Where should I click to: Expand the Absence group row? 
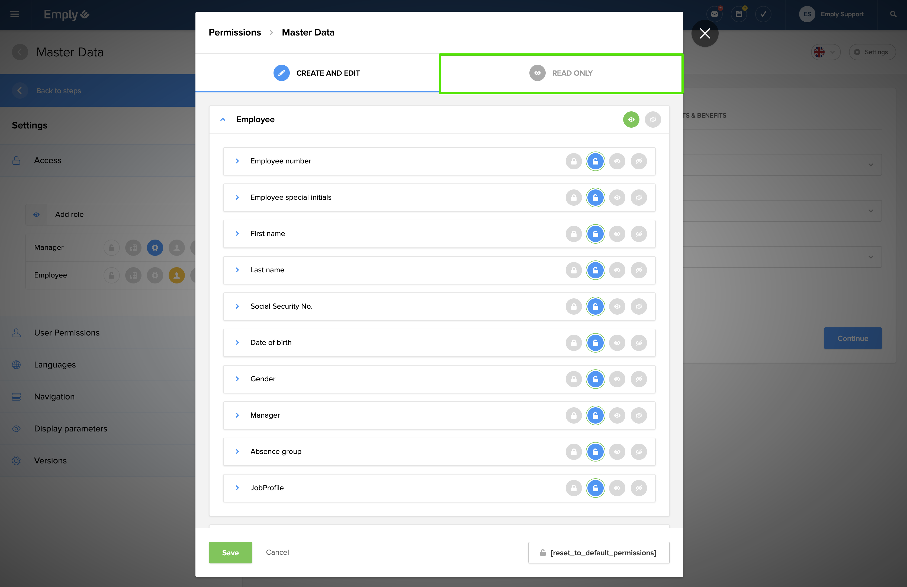(237, 451)
